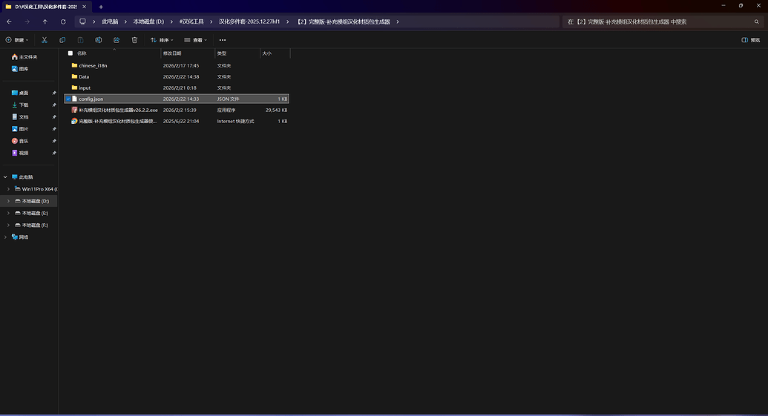Open the three-dots See more menu
Screen dimensions: 768x416
223,40
